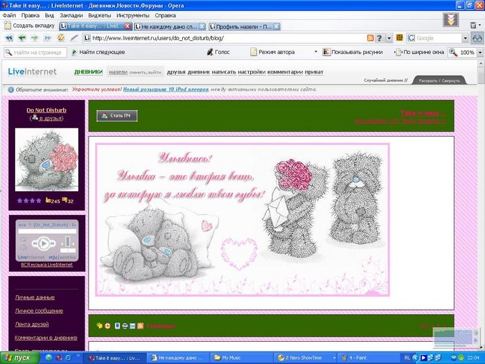Click Найти следующее button

pos(98,52)
